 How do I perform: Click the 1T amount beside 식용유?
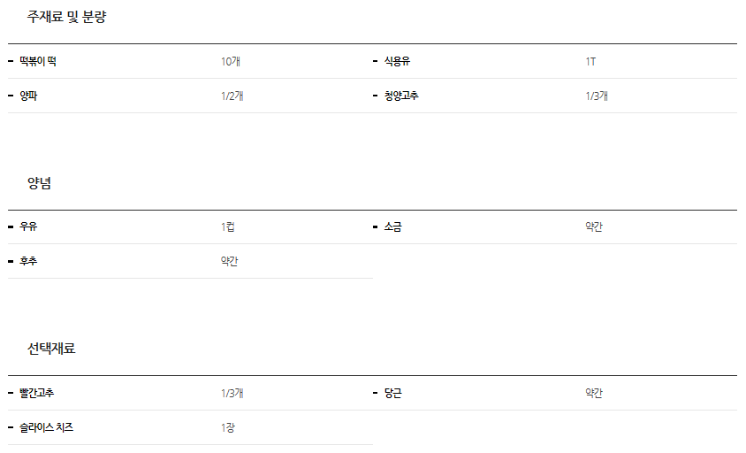(590, 62)
